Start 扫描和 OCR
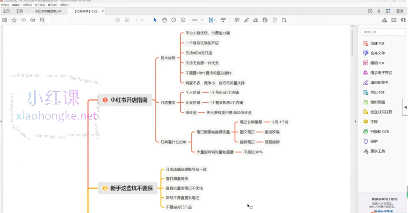408x213 pixels. [x=379, y=131]
